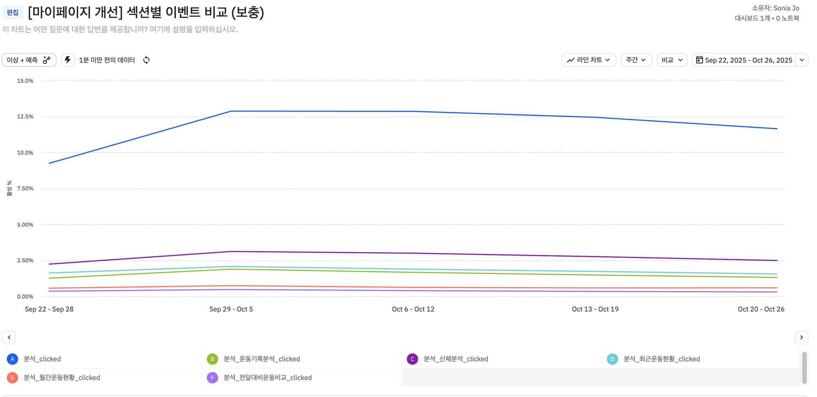Click the calendar icon in date range

(699, 60)
